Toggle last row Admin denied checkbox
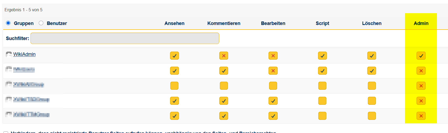Screen dimensions: 448x133 click(x=421, y=116)
